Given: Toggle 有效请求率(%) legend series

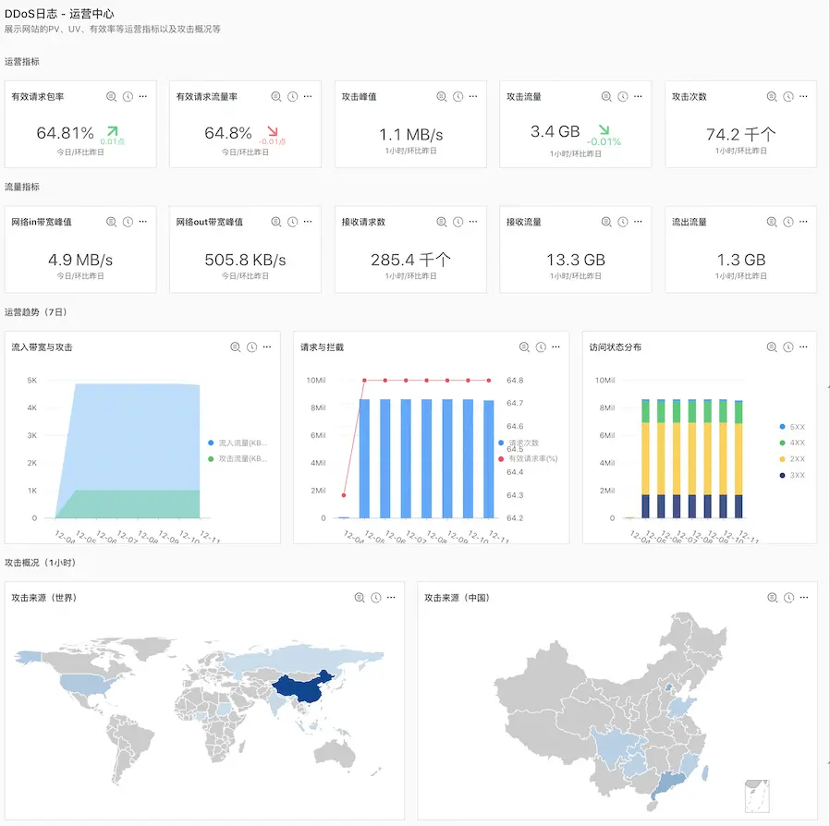Looking at the screenshot, I should tap(528, 459).
